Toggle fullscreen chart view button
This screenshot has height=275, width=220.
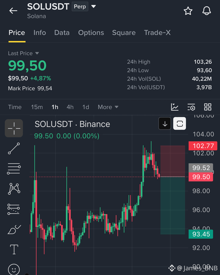[180, 124]
